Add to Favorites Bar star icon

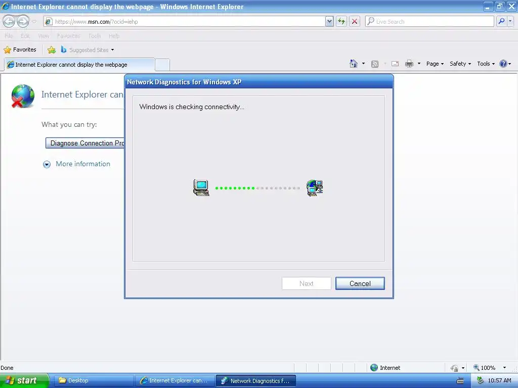click(52, 50)
